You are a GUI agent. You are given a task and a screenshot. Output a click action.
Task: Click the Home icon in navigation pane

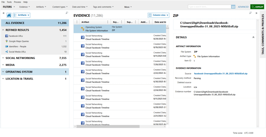click(x=9, y=15)
